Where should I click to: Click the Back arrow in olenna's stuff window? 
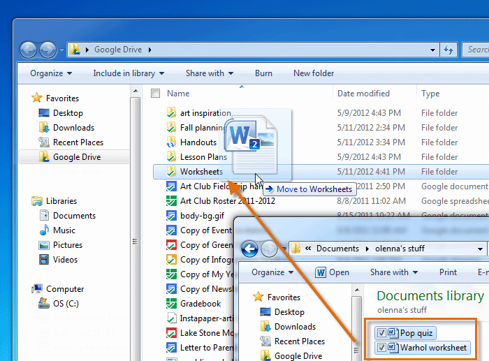(x=249, y=249)
